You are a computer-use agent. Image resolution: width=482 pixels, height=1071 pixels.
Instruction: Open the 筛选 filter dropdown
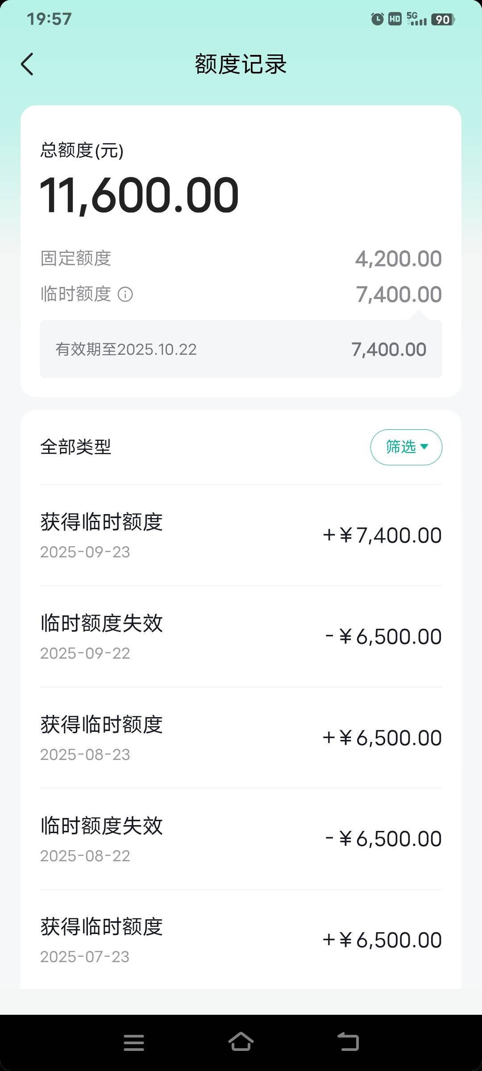click(x=406, y=447)
